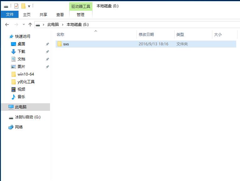Select the sxs folder name
The height and width of the screenshot is (181, 240).
(66, 44)
